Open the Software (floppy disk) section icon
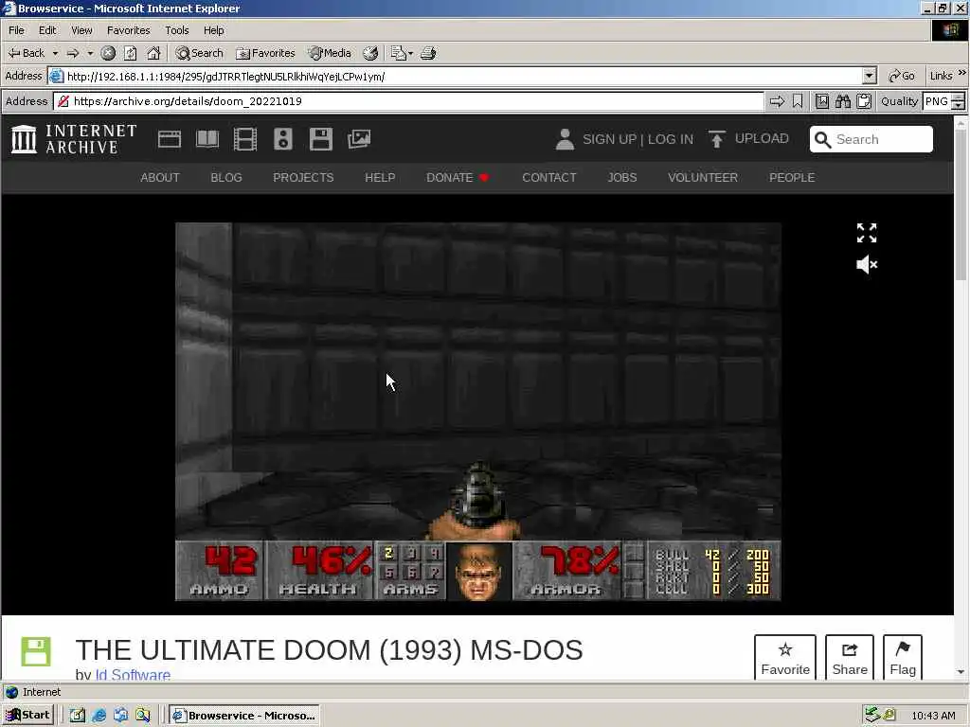Image resolution: width=970 pixels, height=727 pixels. [x=321, y=139]
